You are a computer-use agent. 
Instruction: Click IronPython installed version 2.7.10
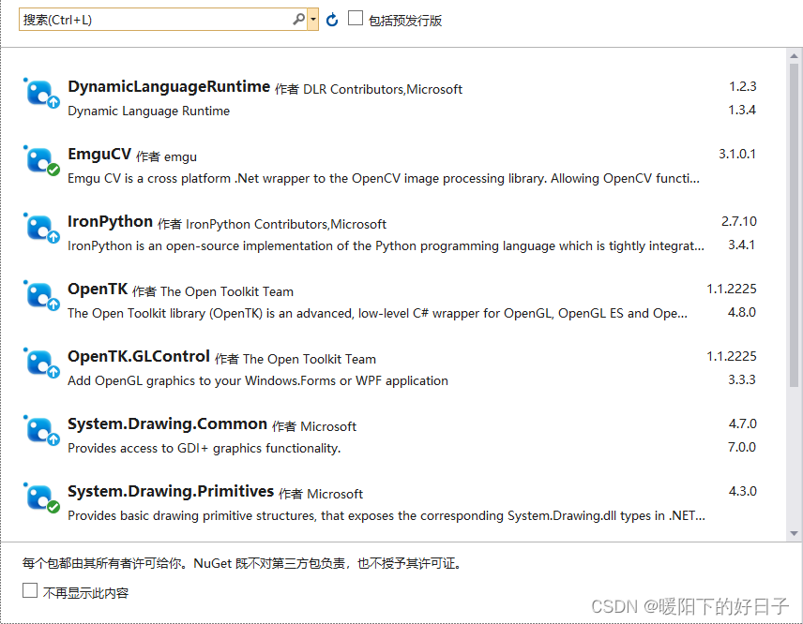pyautogui.click(x=739, y=221)
